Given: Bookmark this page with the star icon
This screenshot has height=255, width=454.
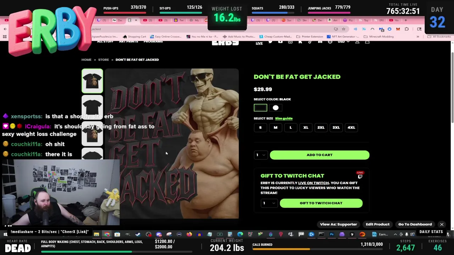Looking at the screenshot, I should pyautogui.click(x=344, y=29).
